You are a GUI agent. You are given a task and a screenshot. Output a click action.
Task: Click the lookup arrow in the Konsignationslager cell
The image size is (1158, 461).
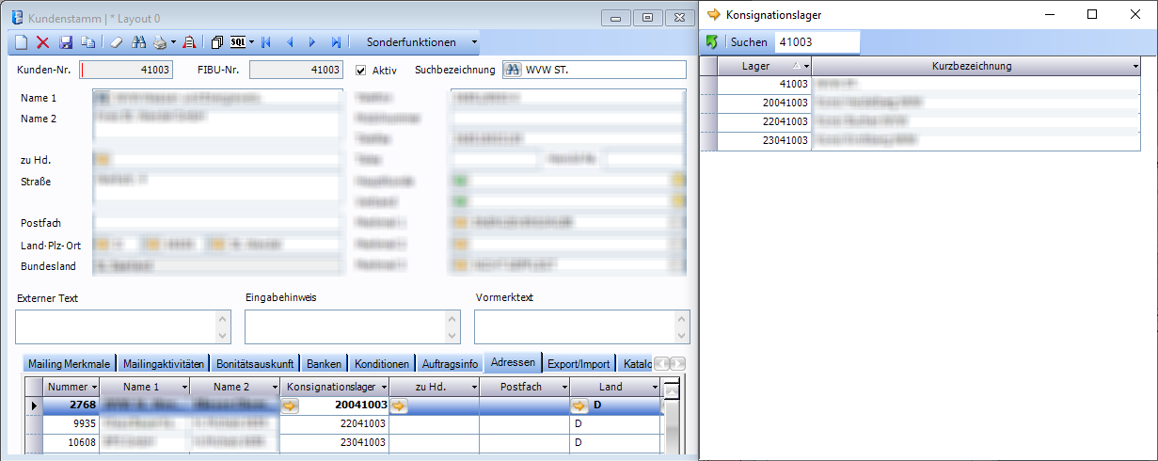click(x=290, y=405)
